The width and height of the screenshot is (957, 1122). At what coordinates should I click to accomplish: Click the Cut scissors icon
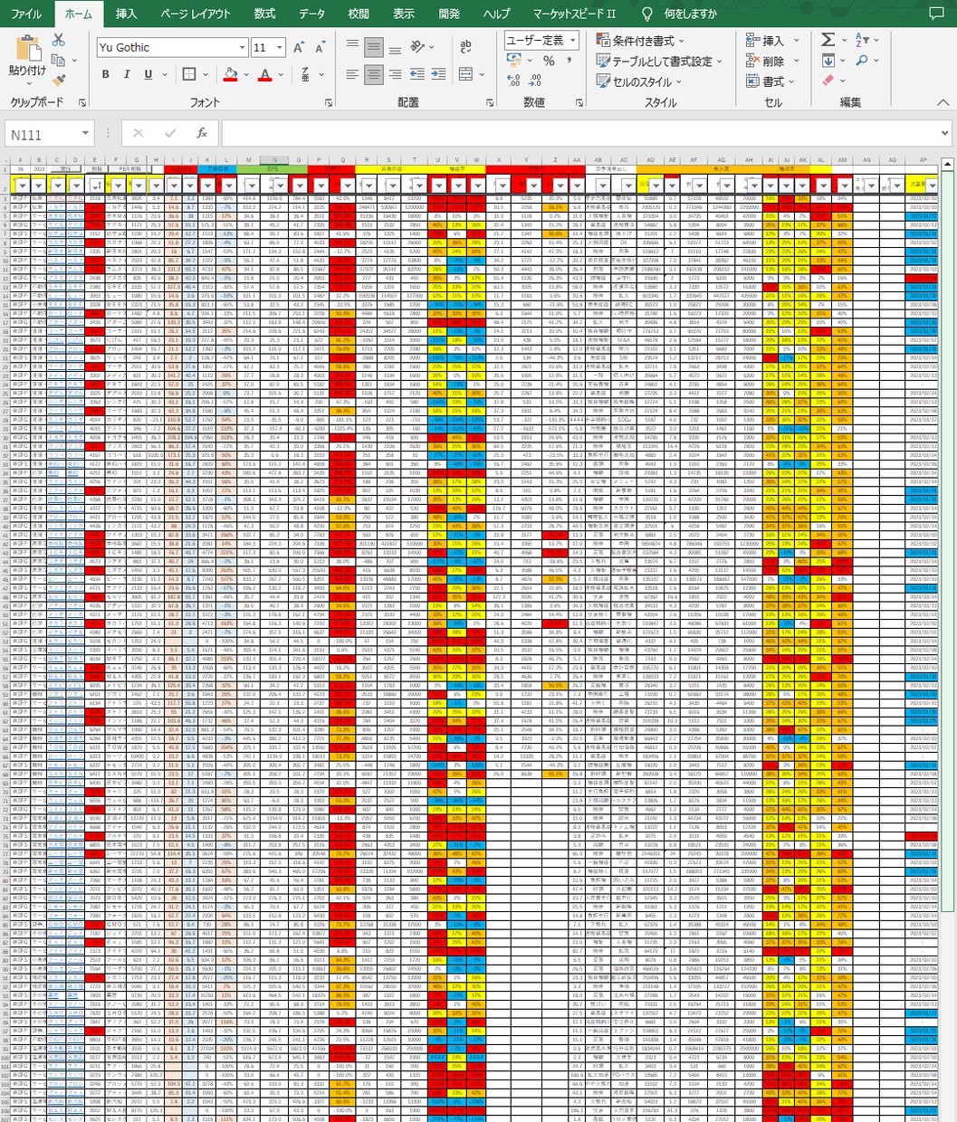[x=59, y=40]
